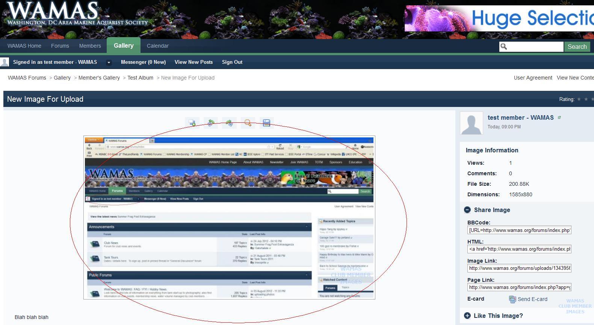The width and height of the screenshot is (594, 325).
Task: Click the WAMAS logo banner
Action: 78,14
